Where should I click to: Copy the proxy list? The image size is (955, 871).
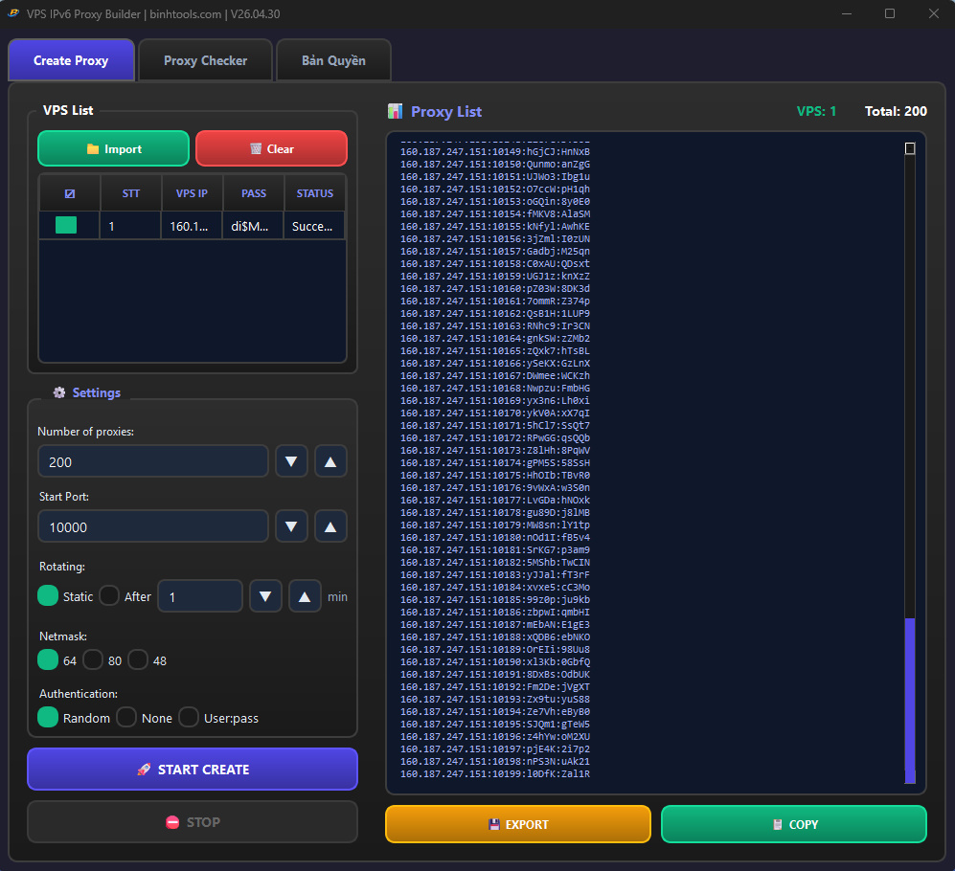tap(794, 824)
